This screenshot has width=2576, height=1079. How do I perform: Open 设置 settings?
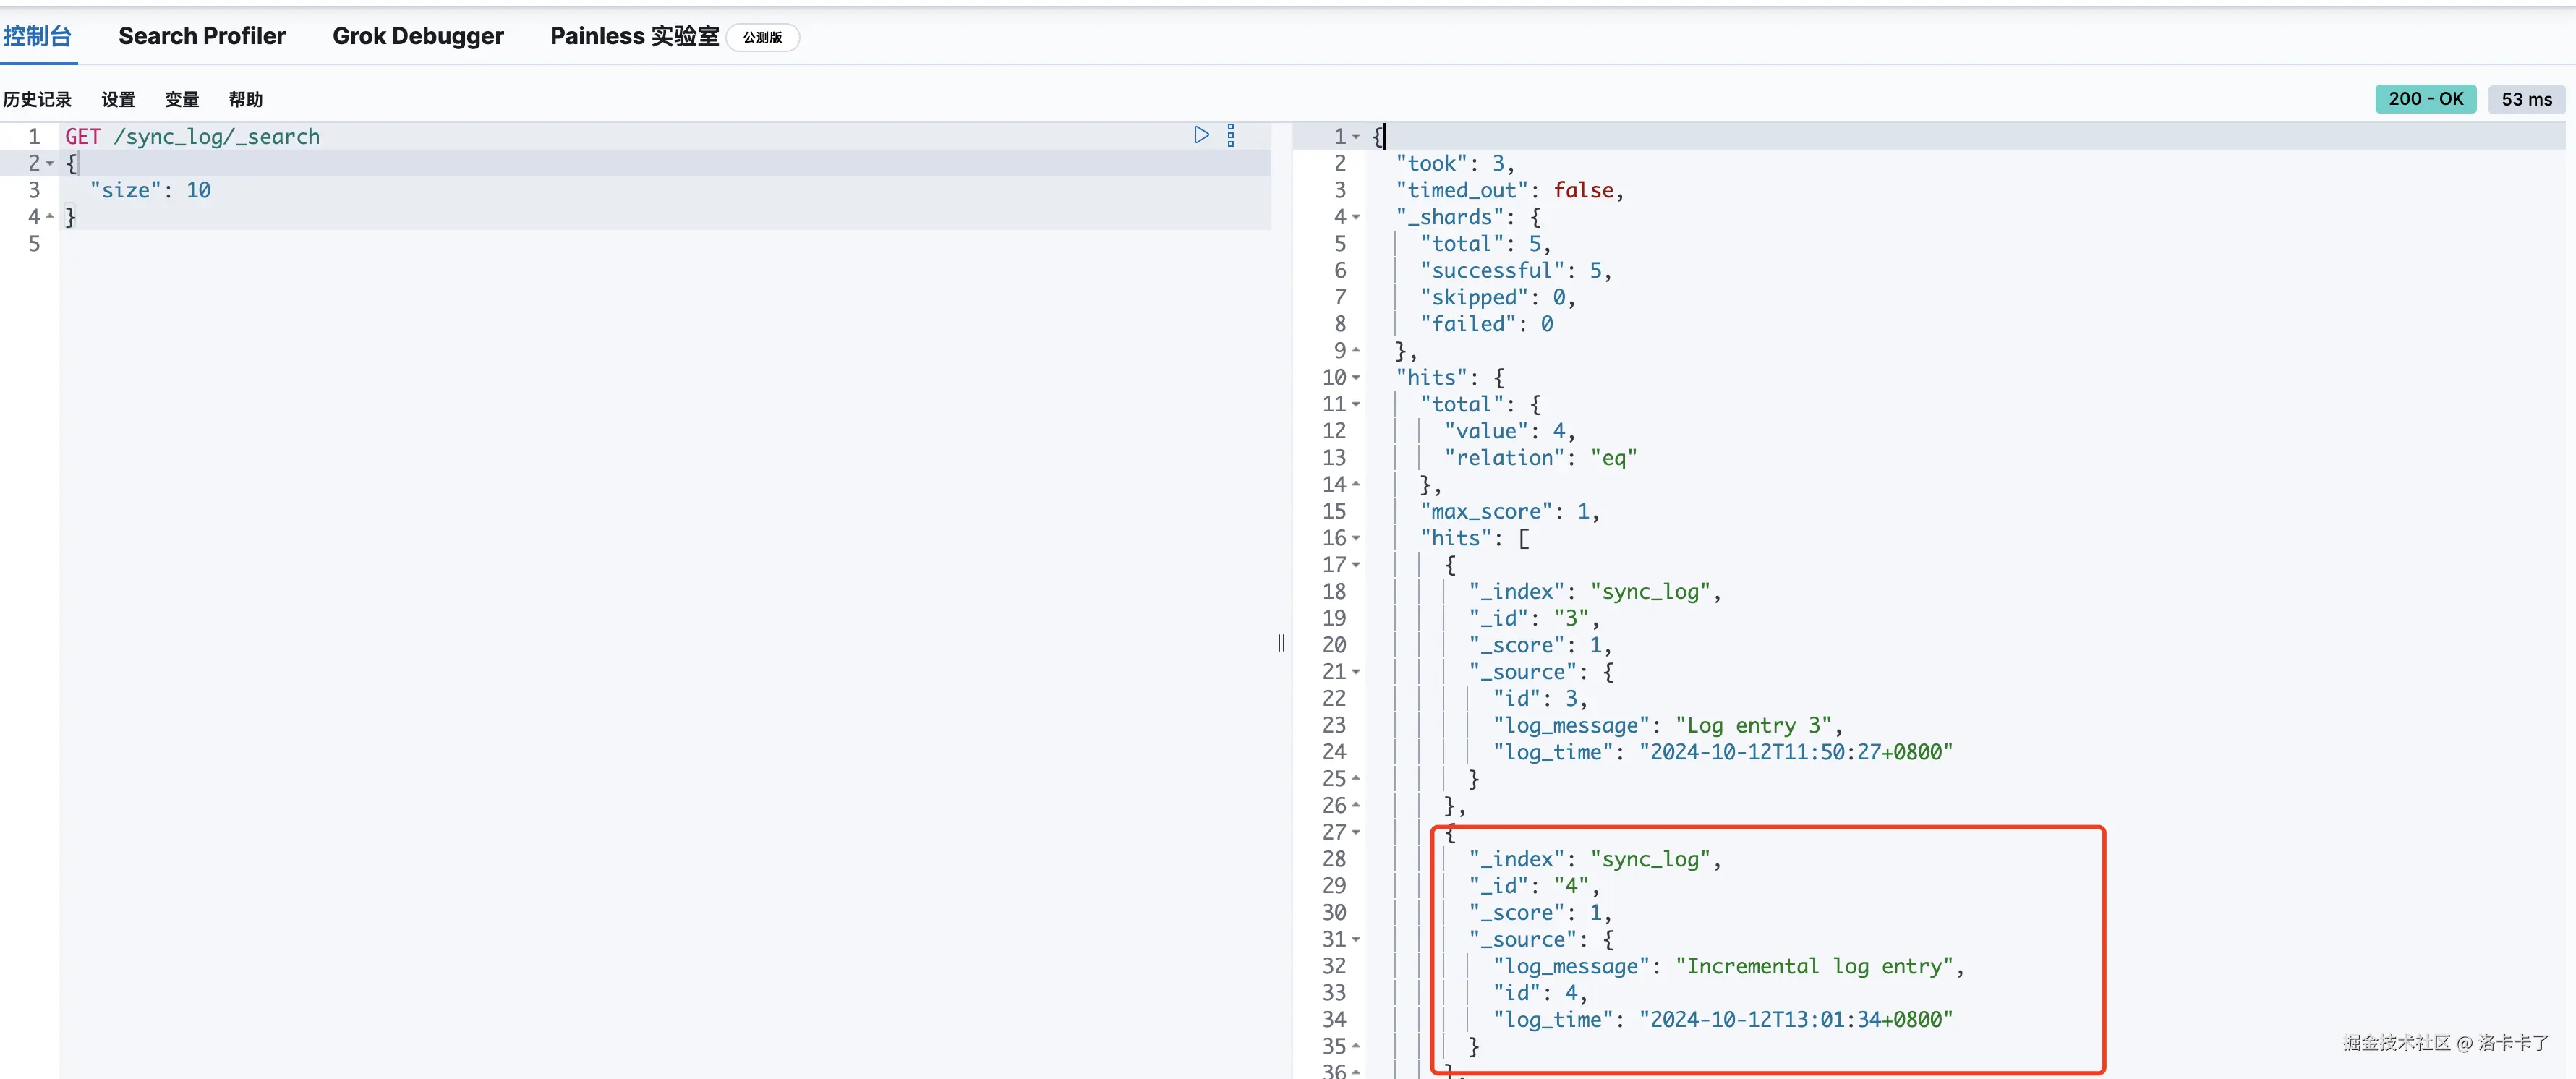(x=118, y=99)
